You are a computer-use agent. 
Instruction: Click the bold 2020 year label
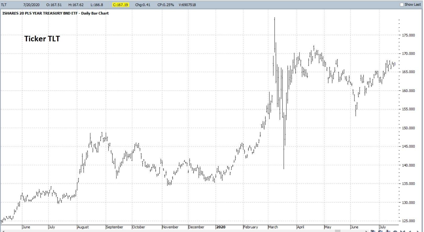point(221,227)
